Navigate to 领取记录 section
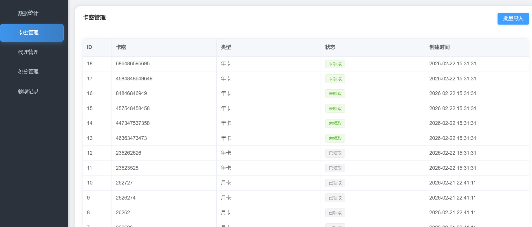Viewport: 532px width, 227px height. tap(28, 91)
